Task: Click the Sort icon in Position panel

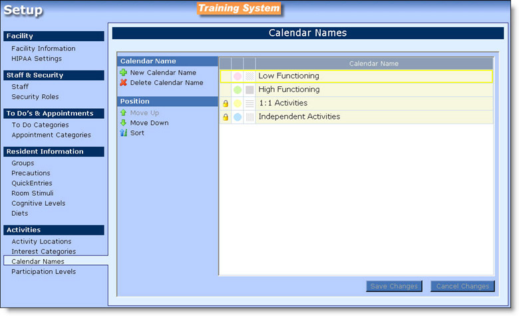Action: click(x=124, y=133)
